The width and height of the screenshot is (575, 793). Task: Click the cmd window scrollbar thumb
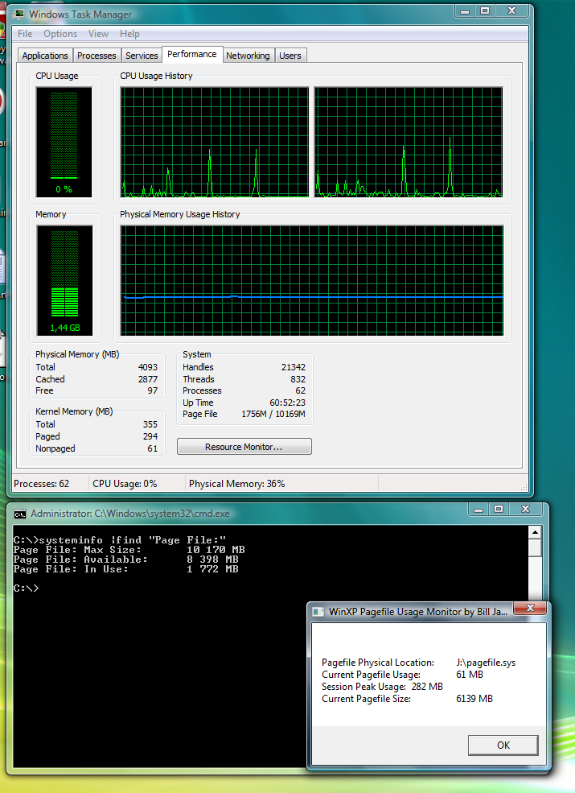[535, 548]
